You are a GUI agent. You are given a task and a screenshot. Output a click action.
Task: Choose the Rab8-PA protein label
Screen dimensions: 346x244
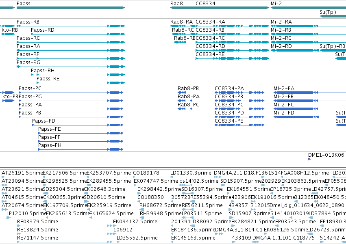[189, 97]
